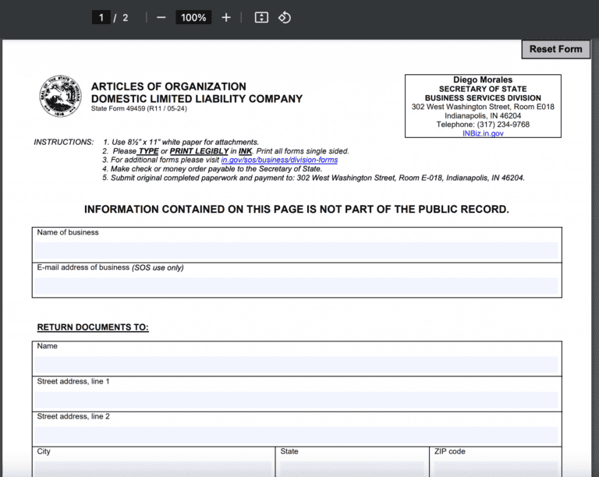Click the '(SOS use only)' note
The height and width of the screenshot is (477, 599).
tap(158, 268)
